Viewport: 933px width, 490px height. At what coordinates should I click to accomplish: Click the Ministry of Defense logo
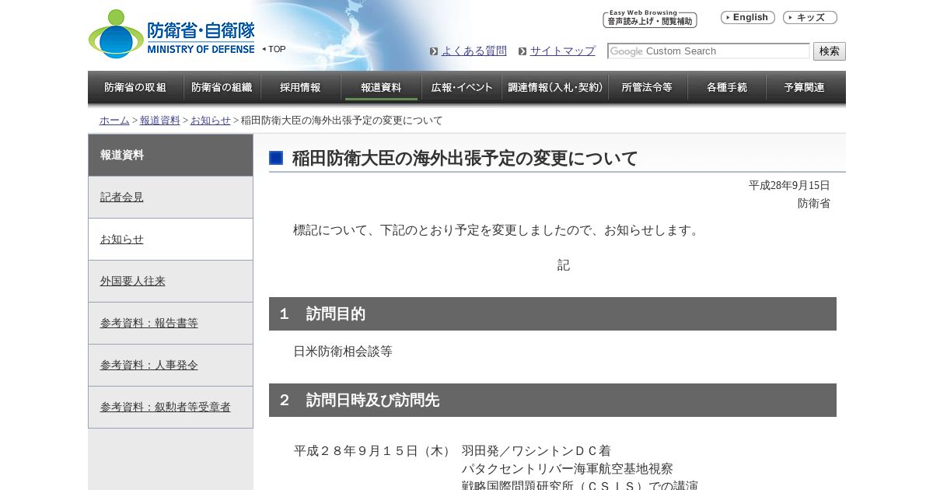click(172, 34)
